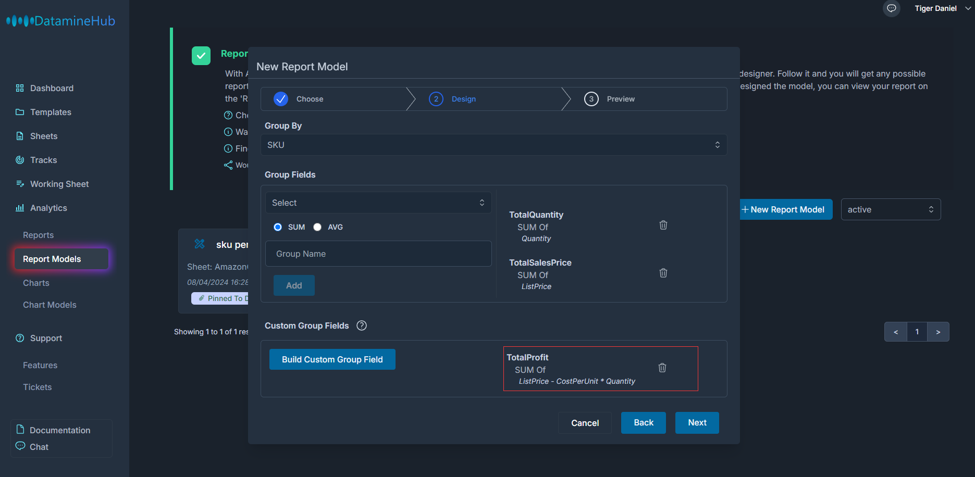Navigate to Tracks
Image resolution: width=975 pixels, height=477 pixels.
pos(44,160)
